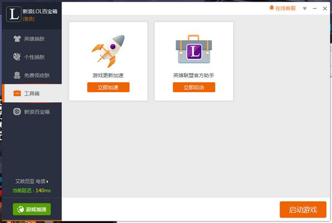Click the 当前延迟 140ms latency readout

pos(32,190)
